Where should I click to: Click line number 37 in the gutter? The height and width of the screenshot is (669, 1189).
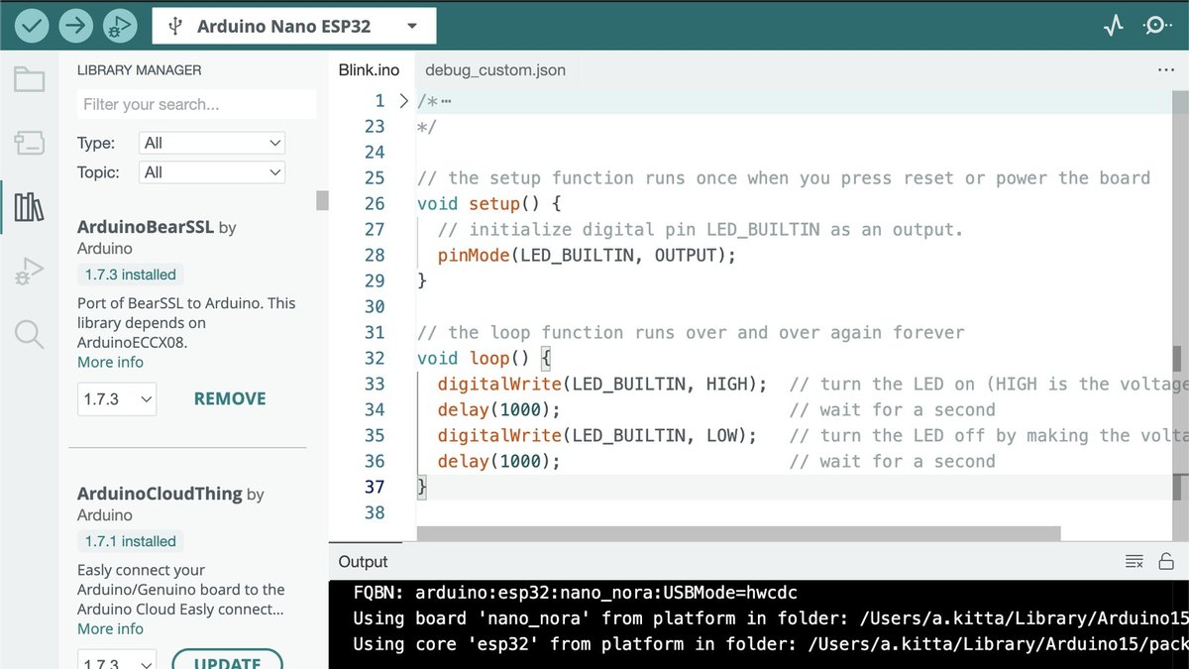tap(375, 488)
